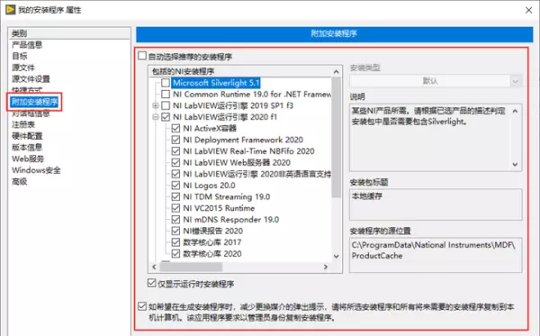Image resolution: width=540 pixels, height=336 pixels.
Task: Click the 安装包标题 field showing 本地缓存
Action: (436, 204)
